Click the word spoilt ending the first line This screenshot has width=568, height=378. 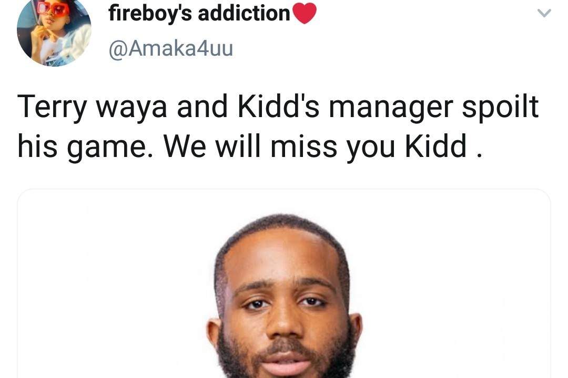(x=501, y=107)
